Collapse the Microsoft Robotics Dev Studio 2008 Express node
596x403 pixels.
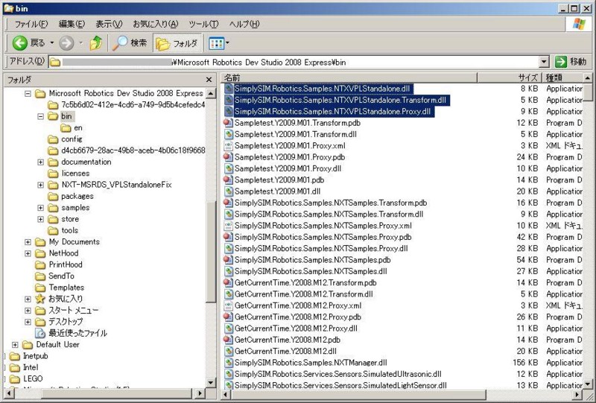click(x=28, y=94)
